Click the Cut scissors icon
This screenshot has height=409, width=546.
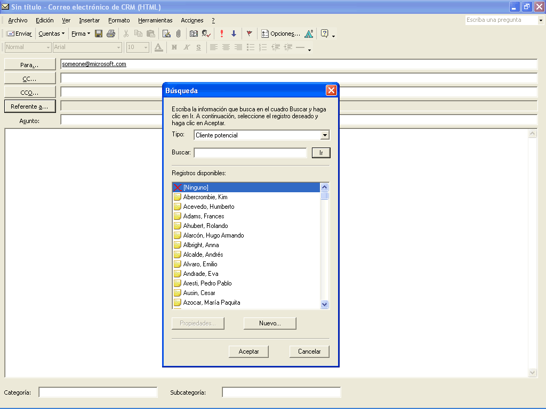click(x=126, y=34)
